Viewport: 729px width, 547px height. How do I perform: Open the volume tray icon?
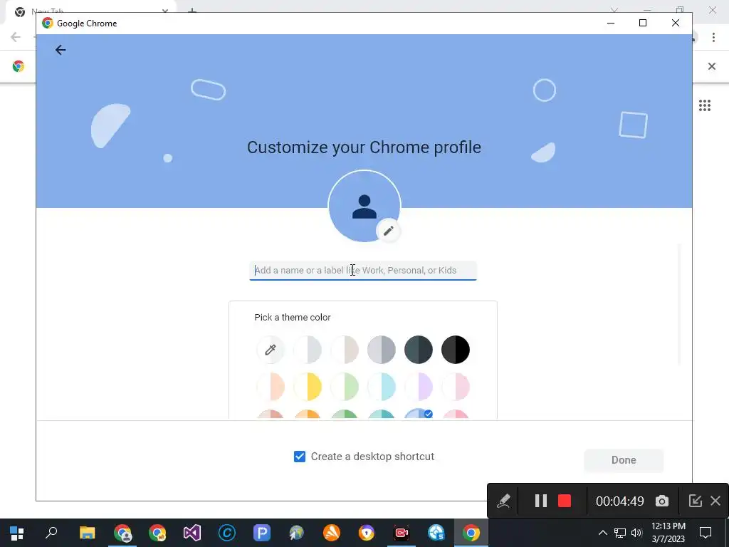pyautogui.click(x=636, y=533)
